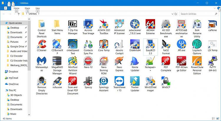Click navigation pane scroll down arrow

29,115
